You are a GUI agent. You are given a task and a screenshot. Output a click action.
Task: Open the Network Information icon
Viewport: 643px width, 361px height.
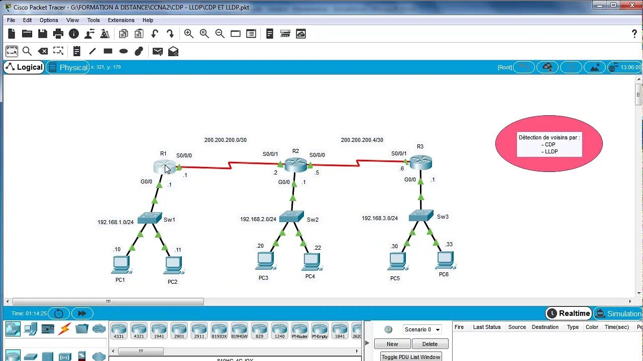74,34
